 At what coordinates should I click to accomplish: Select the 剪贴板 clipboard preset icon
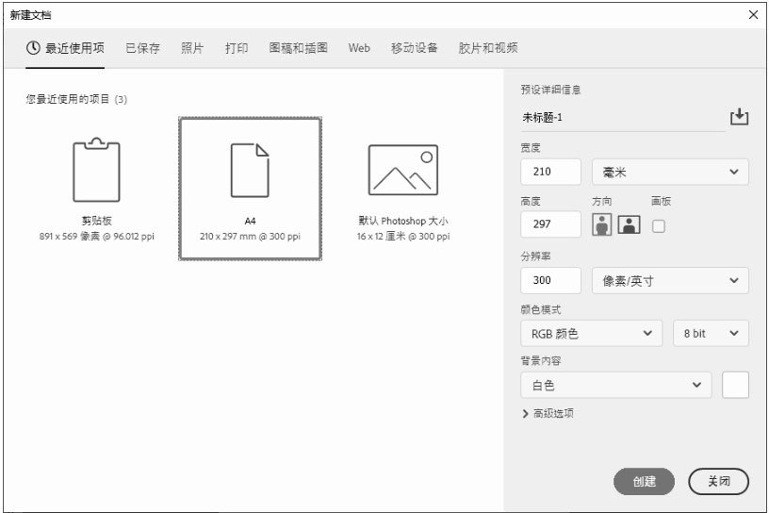coord(96,171)
